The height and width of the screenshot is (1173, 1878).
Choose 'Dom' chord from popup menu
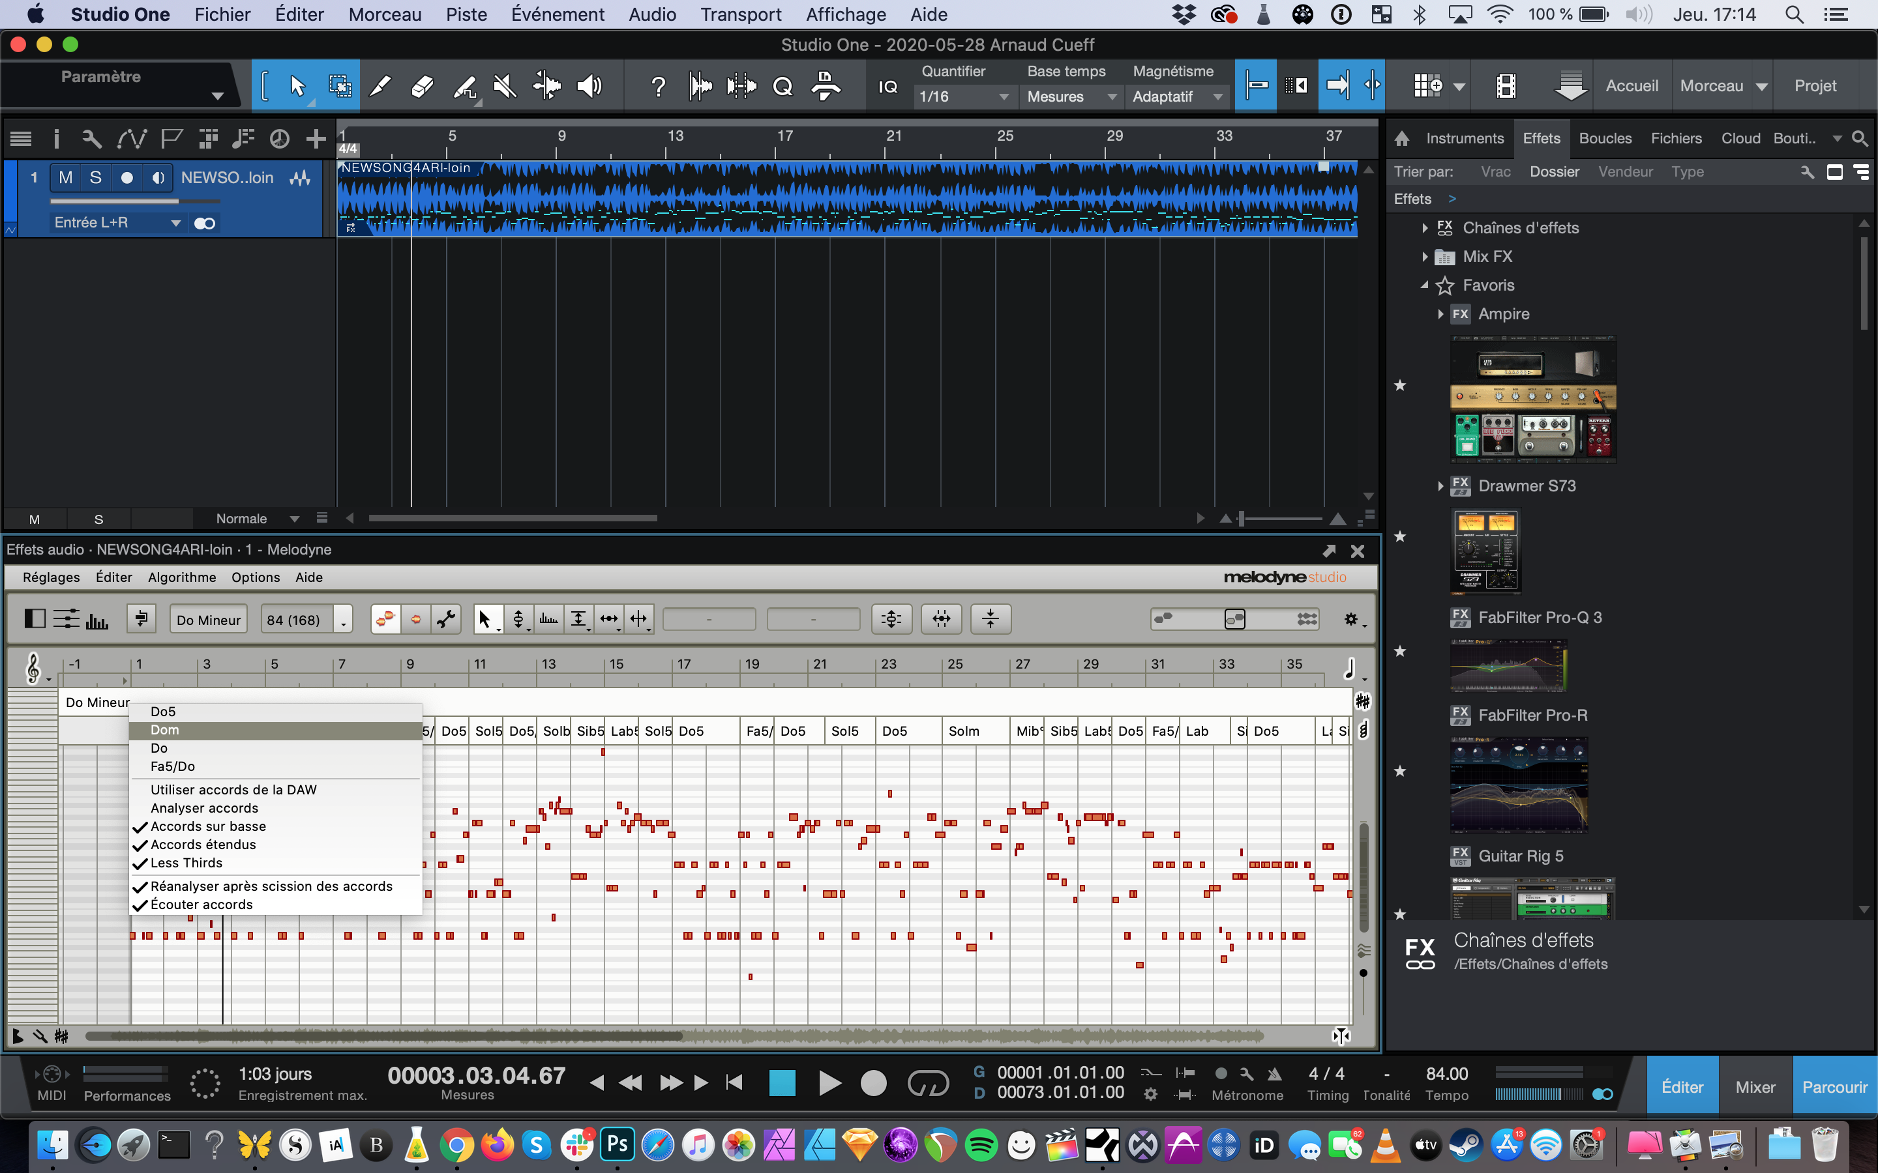164,730
